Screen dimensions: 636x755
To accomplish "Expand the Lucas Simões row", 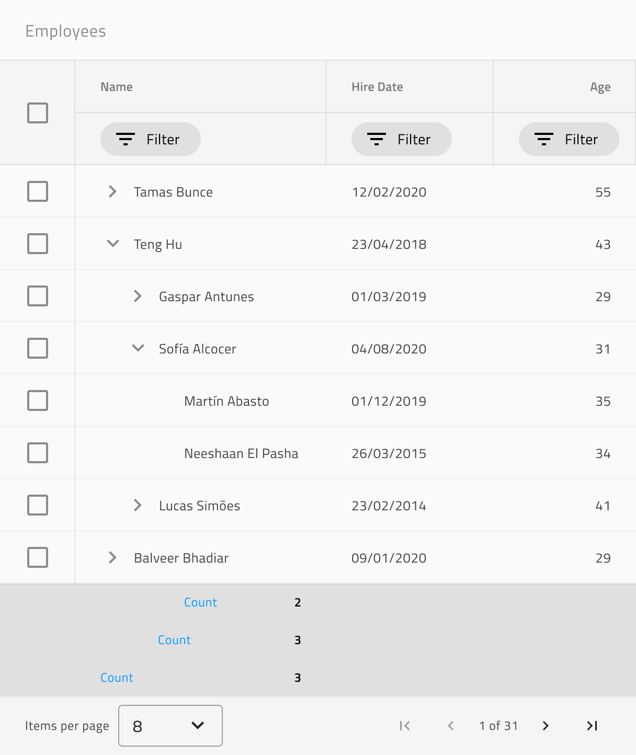I will tap(138, 505).
